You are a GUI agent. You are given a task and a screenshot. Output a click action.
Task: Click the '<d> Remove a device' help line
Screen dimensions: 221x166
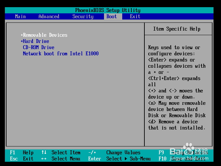[x=173, y=121]
